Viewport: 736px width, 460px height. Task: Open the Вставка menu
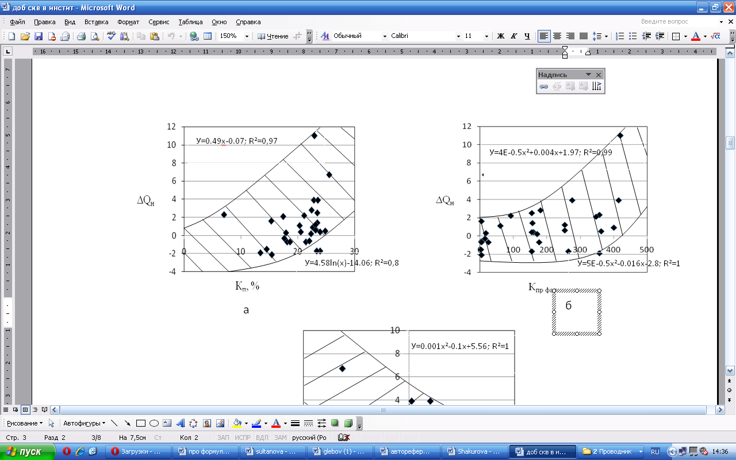pyautogui.click(x=96, y=22)
